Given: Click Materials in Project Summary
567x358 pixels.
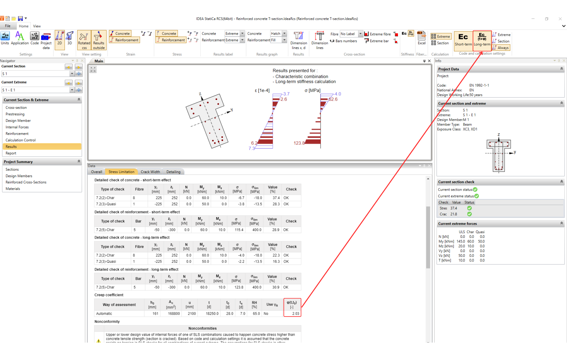Looking at the screenshot, I should pyautogui.click(x=13, y=189).
